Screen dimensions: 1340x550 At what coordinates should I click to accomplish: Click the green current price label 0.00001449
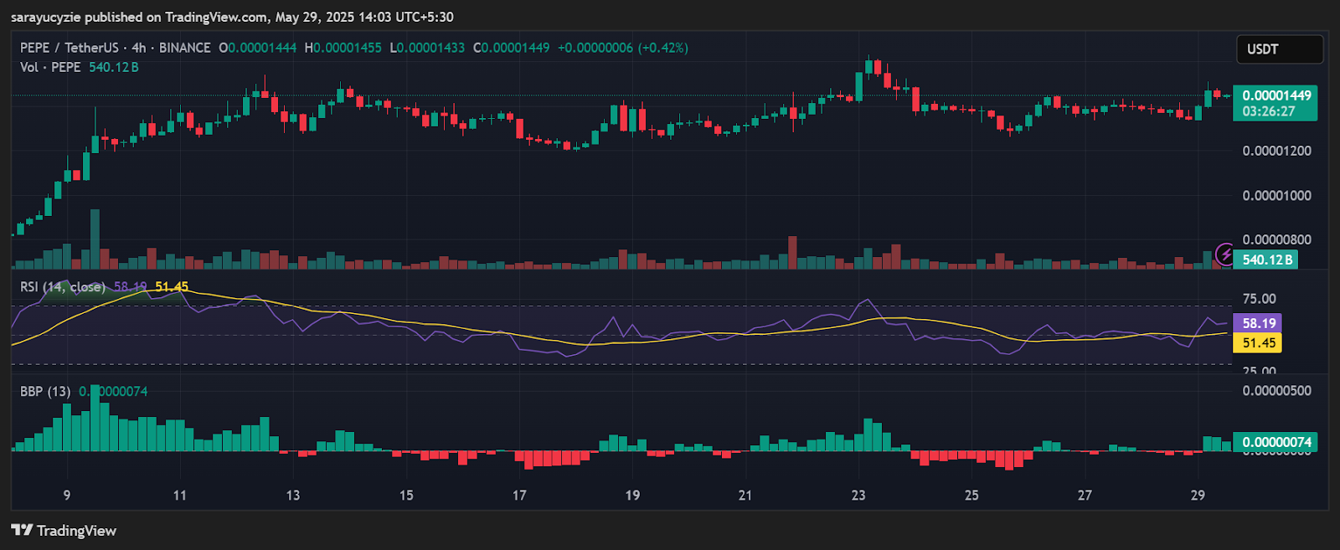1276,95
